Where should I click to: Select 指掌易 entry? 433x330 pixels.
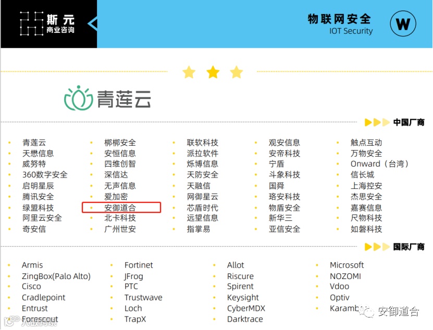pyautogui.click(x=199, y=229)
